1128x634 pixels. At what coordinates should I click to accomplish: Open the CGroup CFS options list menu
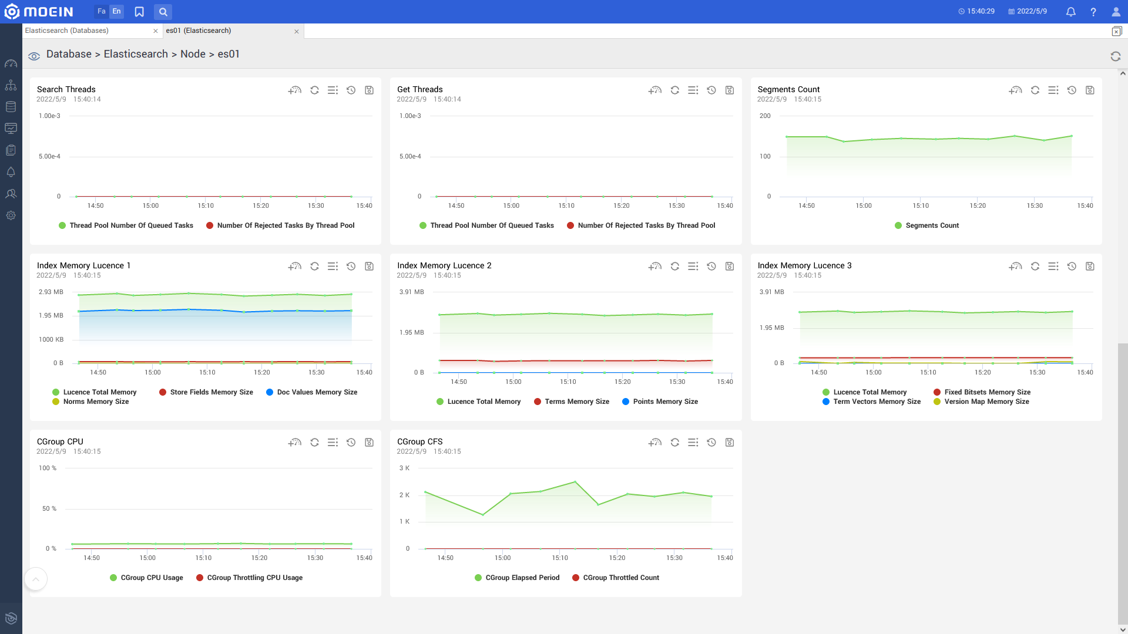[693, 443]
